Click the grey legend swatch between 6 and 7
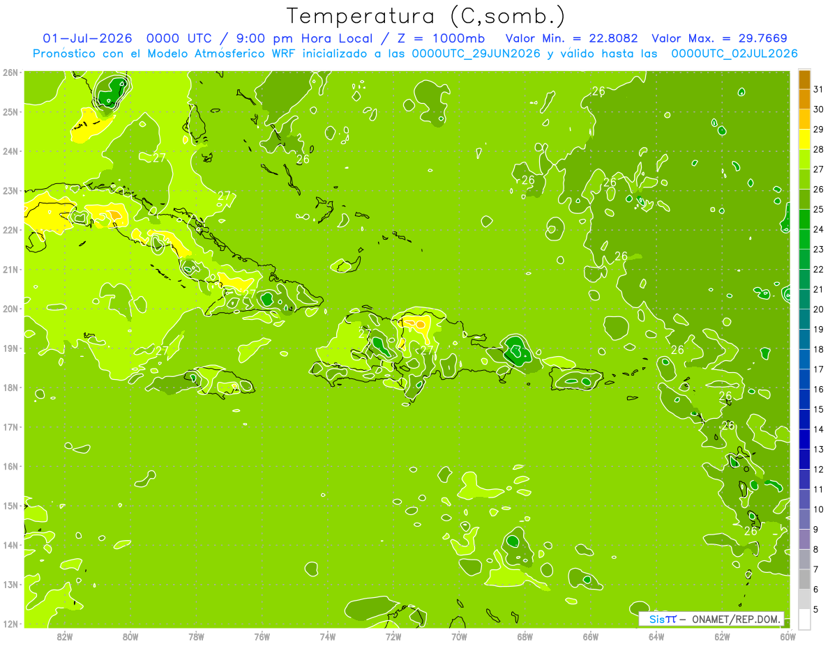Viewport: 837px width, 646px height. click(804, 579)
